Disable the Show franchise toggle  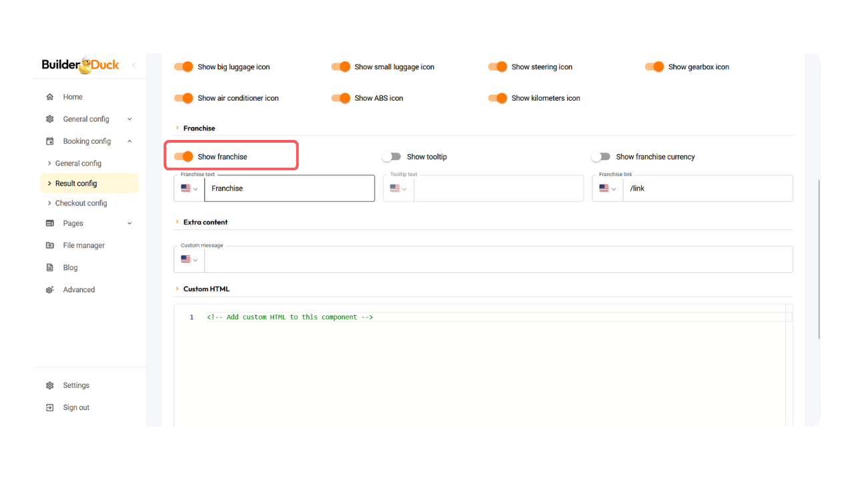click(183, 157)
